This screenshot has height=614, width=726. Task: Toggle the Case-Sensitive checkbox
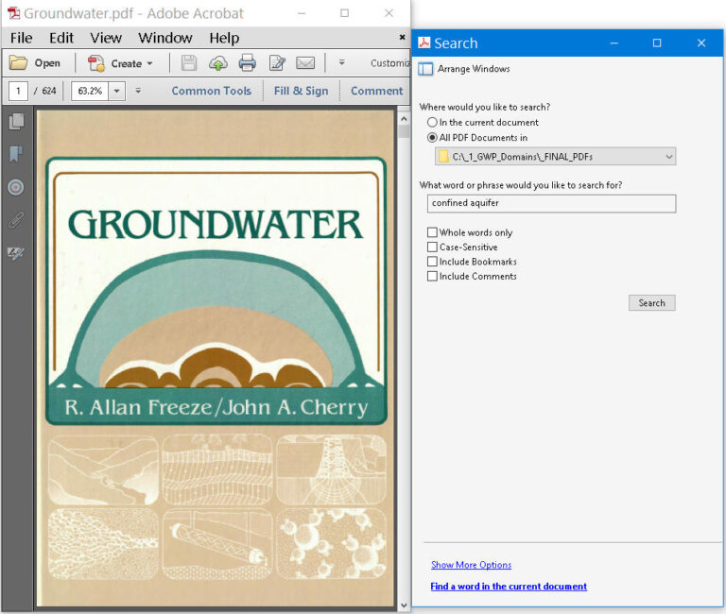(x=432, y=247)
